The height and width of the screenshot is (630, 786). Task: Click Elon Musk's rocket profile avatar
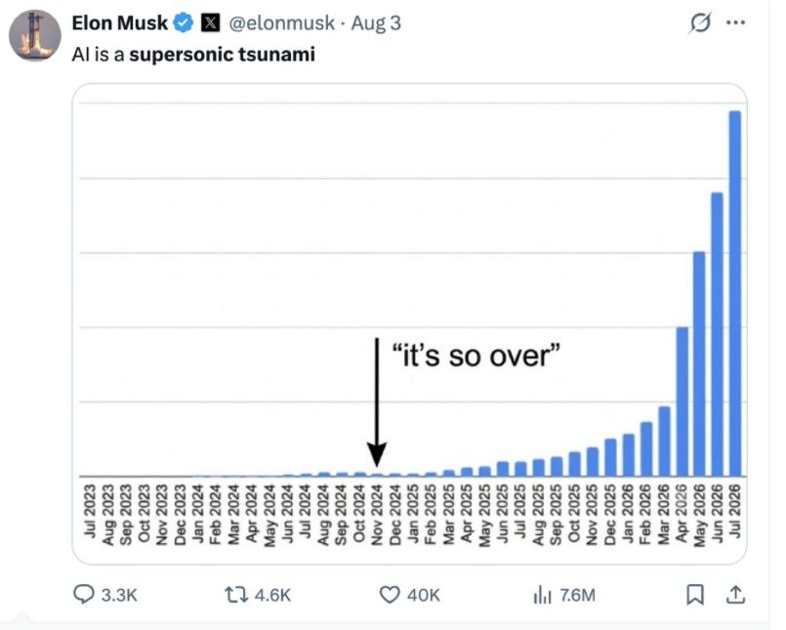35,35
